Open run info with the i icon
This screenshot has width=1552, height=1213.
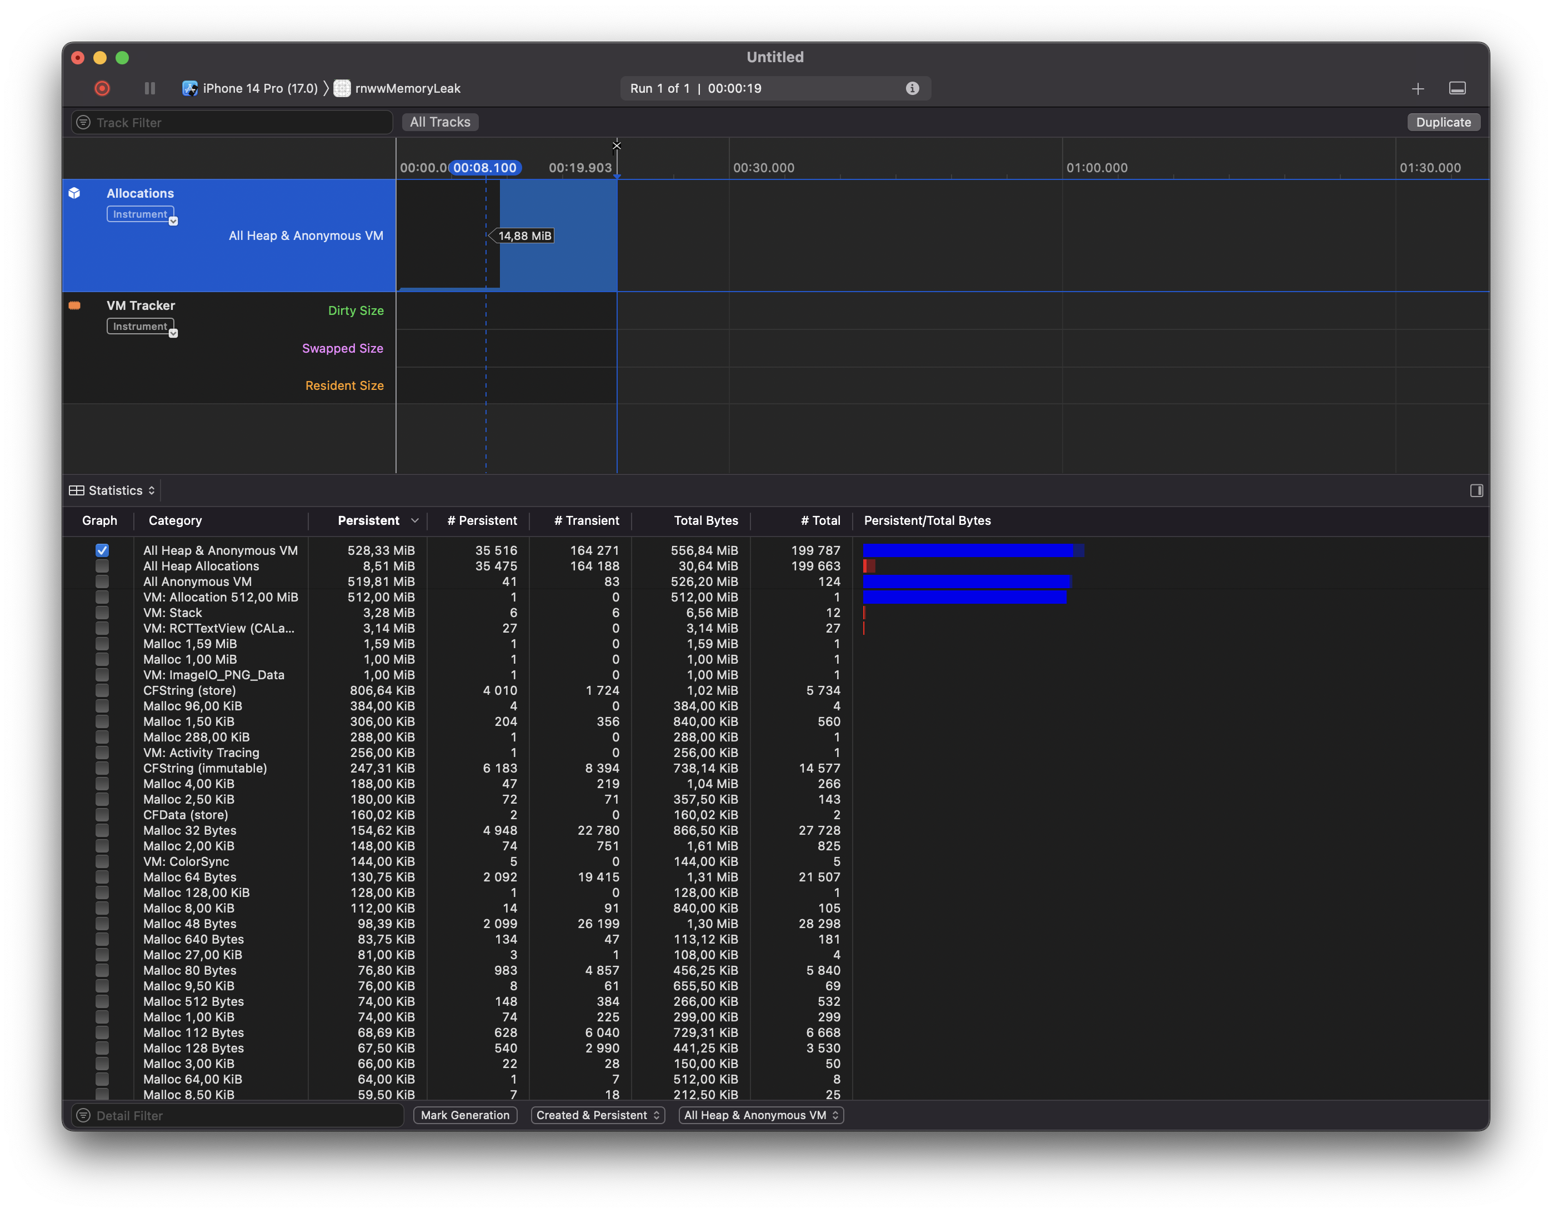click(x=913, y=88)
